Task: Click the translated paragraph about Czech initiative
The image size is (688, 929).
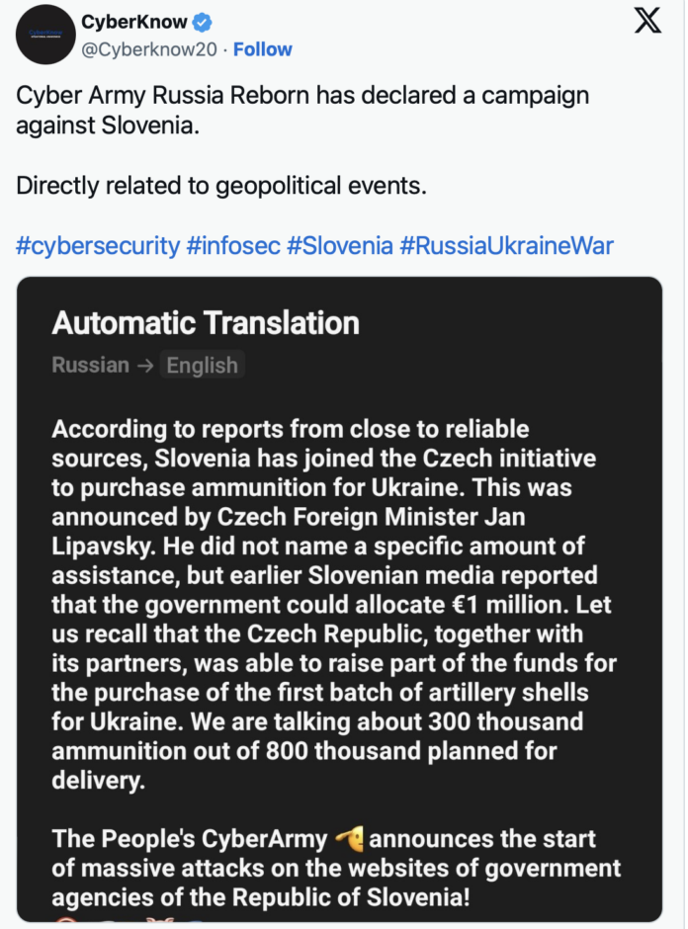Action: click(x=334, y=604)
